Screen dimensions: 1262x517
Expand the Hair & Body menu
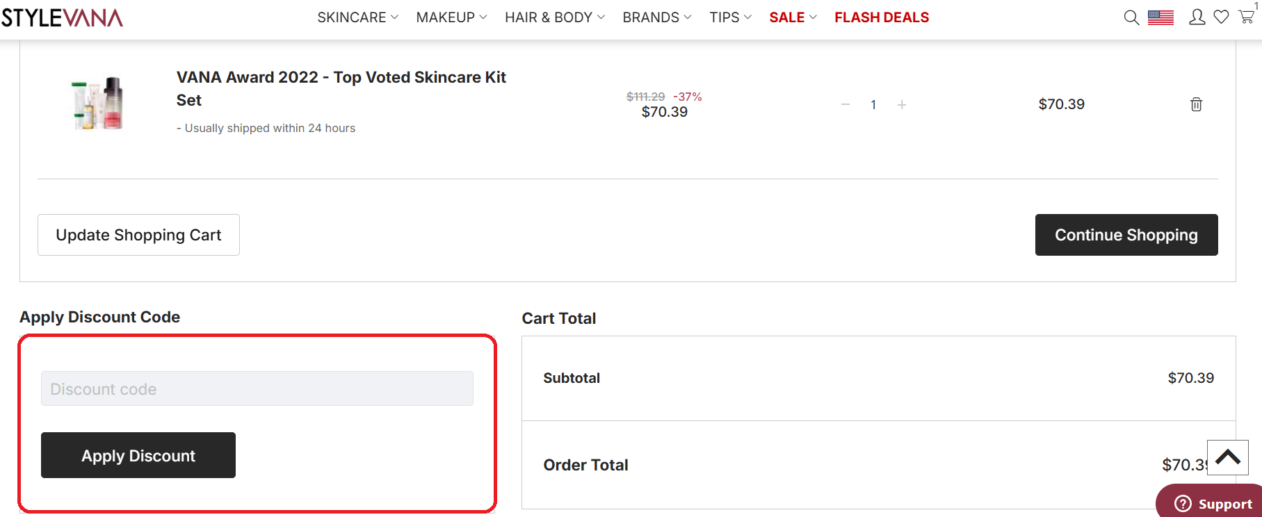click(x=554, y=17)
